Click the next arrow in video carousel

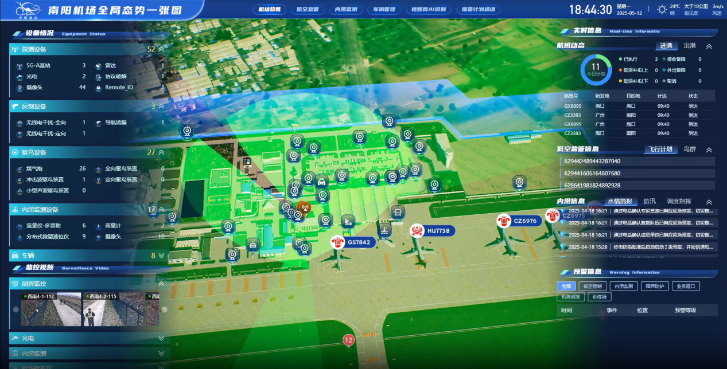click(165, 309)
